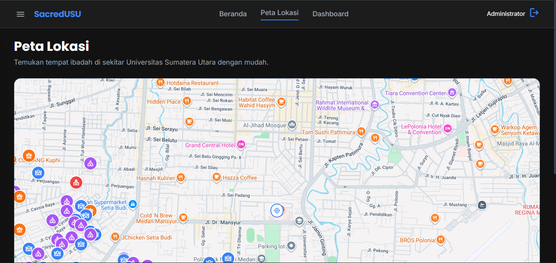Image resolution: width=556 pixels, height=263 pixels.
Task: Click the Grand Central Hotel label
Action: [210, 145]
